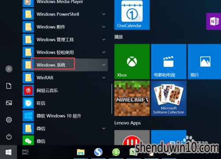Select the Windows 系统 folder entry

(65, 65)
